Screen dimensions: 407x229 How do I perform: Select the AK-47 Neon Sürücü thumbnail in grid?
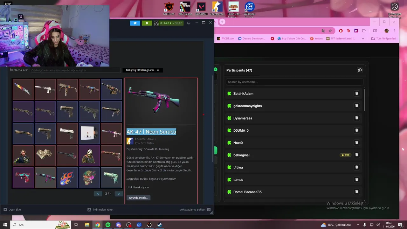pos(45,177)
